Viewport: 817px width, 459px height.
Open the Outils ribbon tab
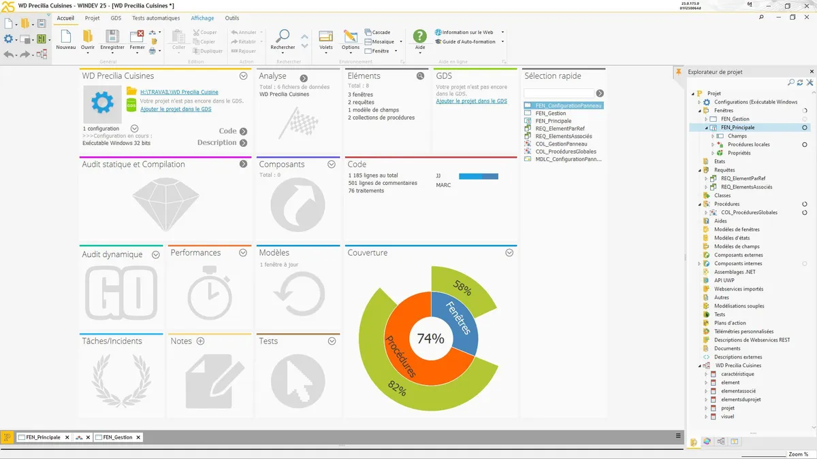(232, 18)
